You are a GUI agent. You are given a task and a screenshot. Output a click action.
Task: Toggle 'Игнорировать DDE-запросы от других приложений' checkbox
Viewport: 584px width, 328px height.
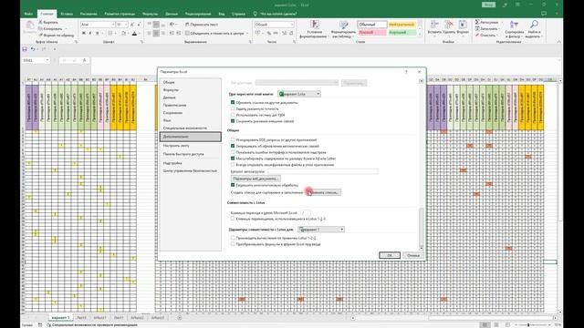pos(233,139)
